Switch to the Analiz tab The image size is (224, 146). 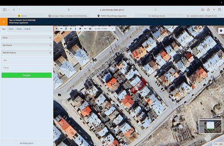click(19, 29)
